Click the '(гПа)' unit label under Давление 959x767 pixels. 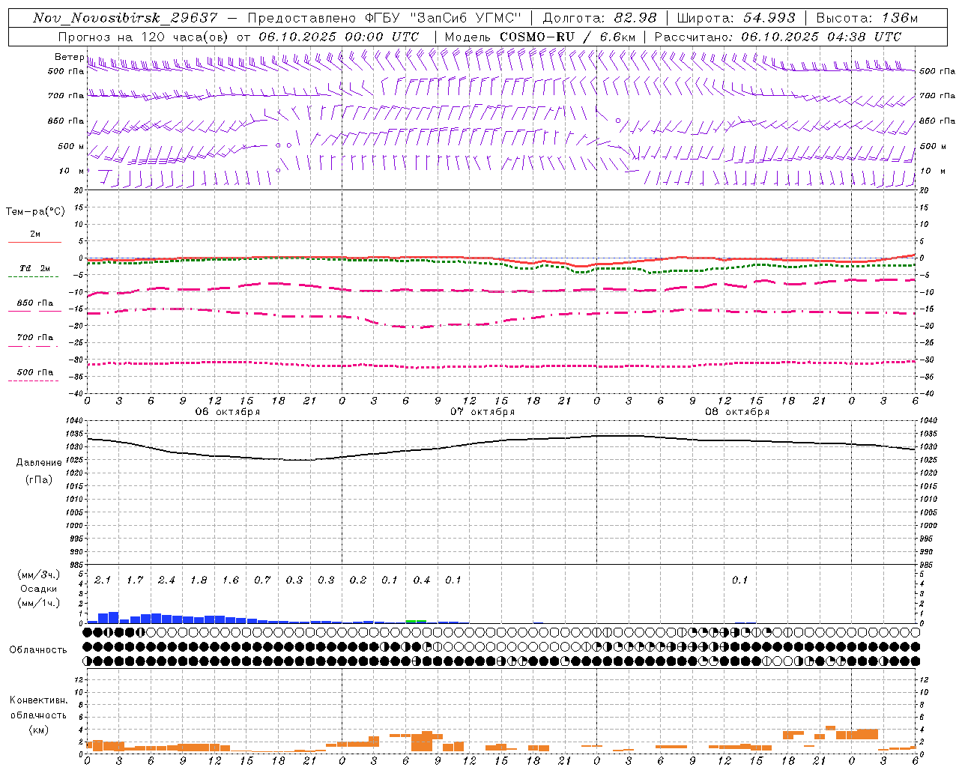(39, 480)
